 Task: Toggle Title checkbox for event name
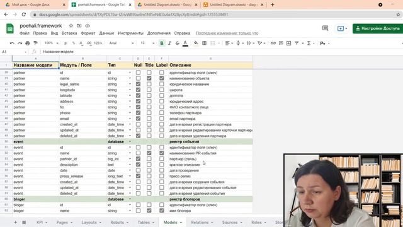pyautogui.click(x=149, y=153)
